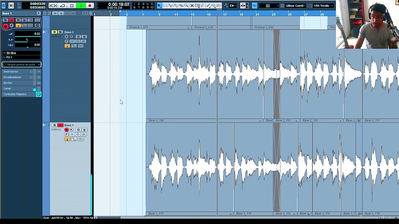Toggle global Write [W] automation in header

[73, 13]
